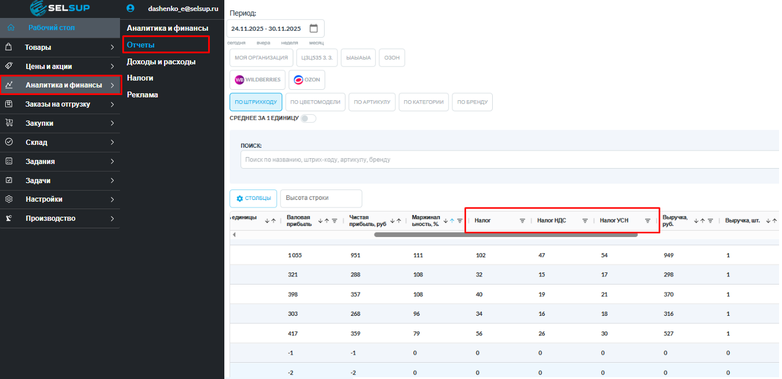This screenshot has width=782, height=379.
Task: Click the filter icon in Налог НДС column
Action: pos(585,221)
